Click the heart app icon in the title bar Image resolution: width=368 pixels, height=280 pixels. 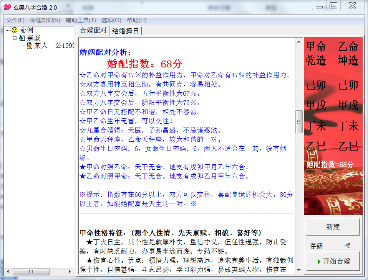click(8, 7)
